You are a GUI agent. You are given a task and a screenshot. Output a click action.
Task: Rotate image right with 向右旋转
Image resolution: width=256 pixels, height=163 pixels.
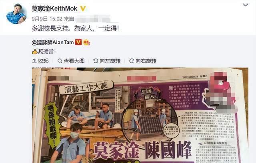pyautogui.click(x=143, y=61)
